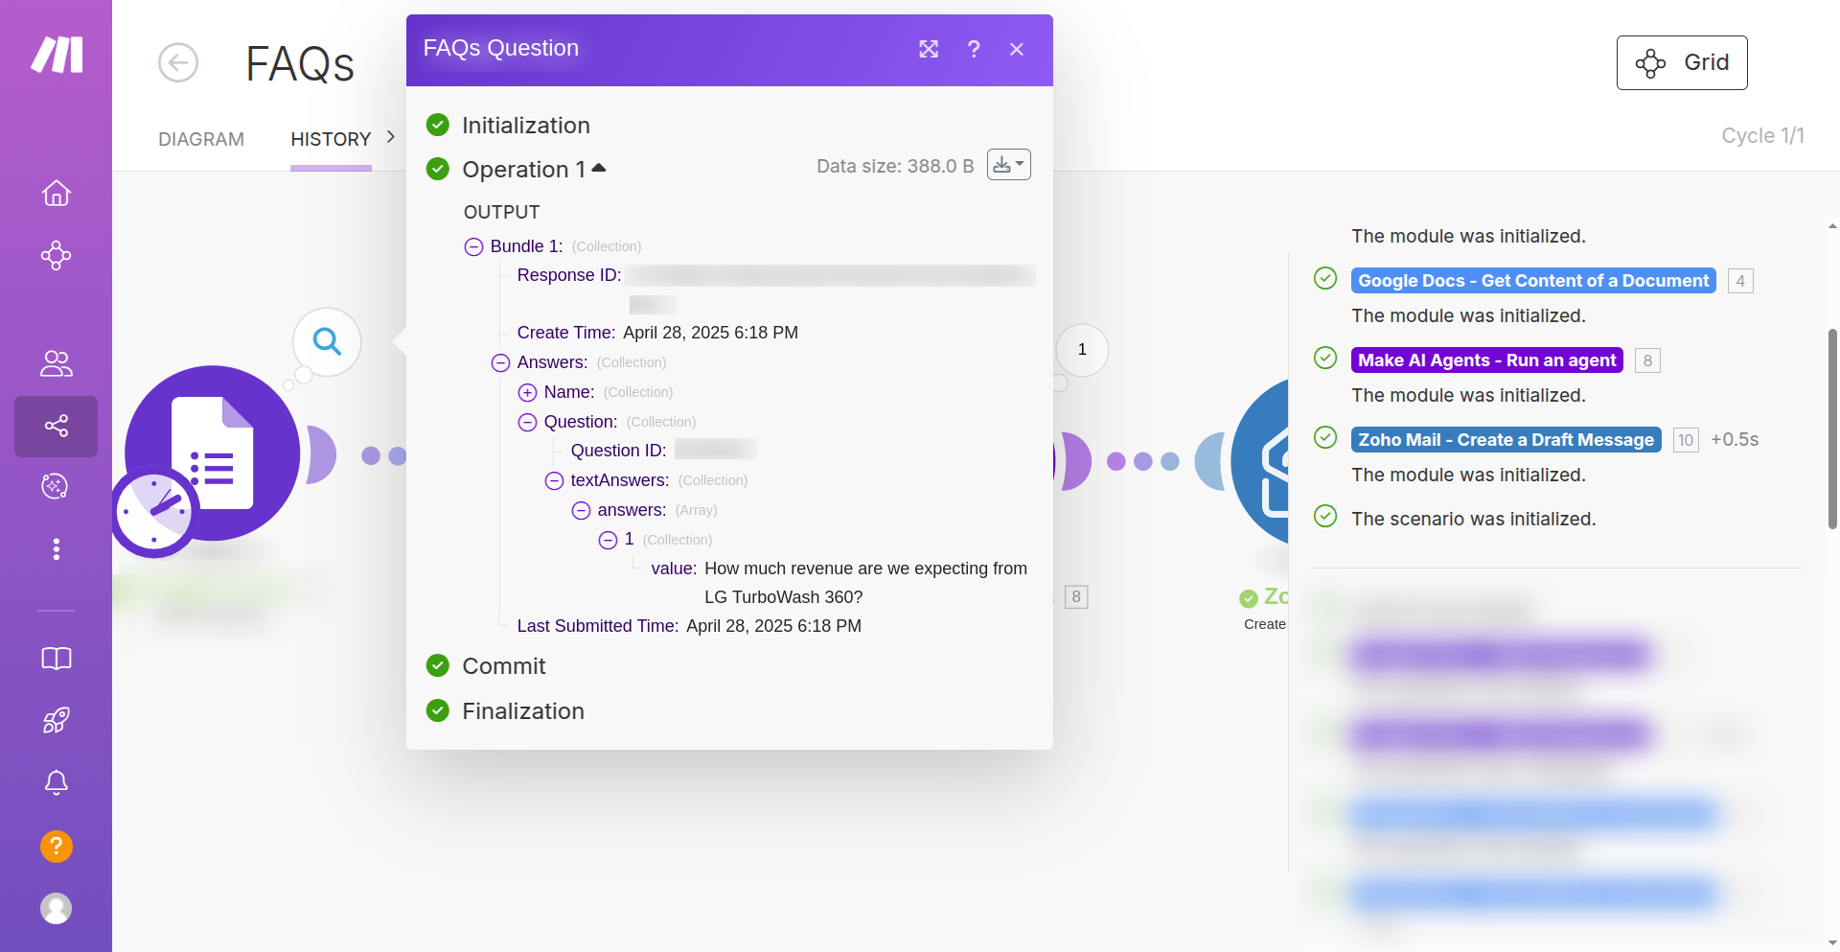Expand the FAQs Question dialog to fullscreen
The height and width of the screenshot is (952, 1840).
928,49
